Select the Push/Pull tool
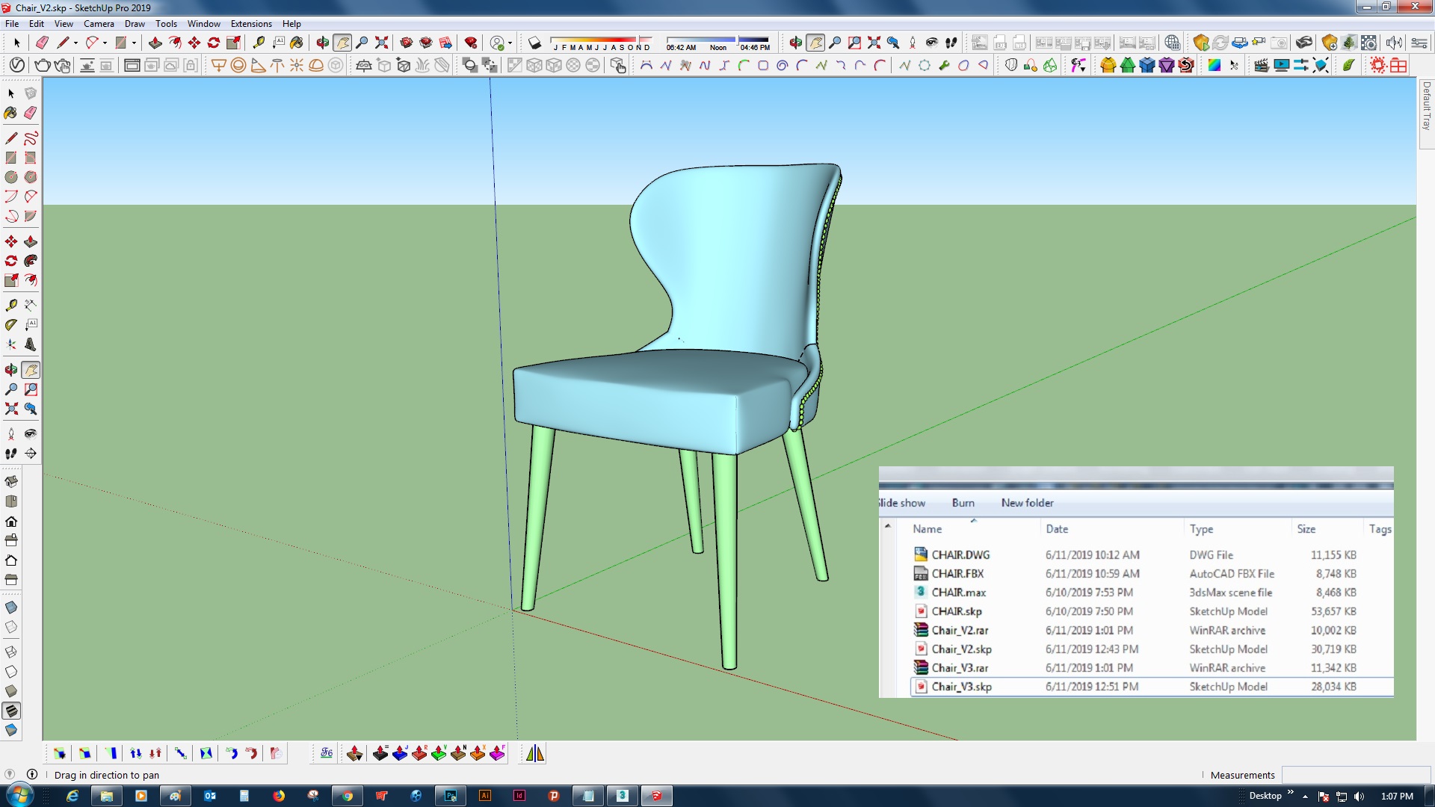The height and width of the screenshot is (807, 1435). point(155,43)
